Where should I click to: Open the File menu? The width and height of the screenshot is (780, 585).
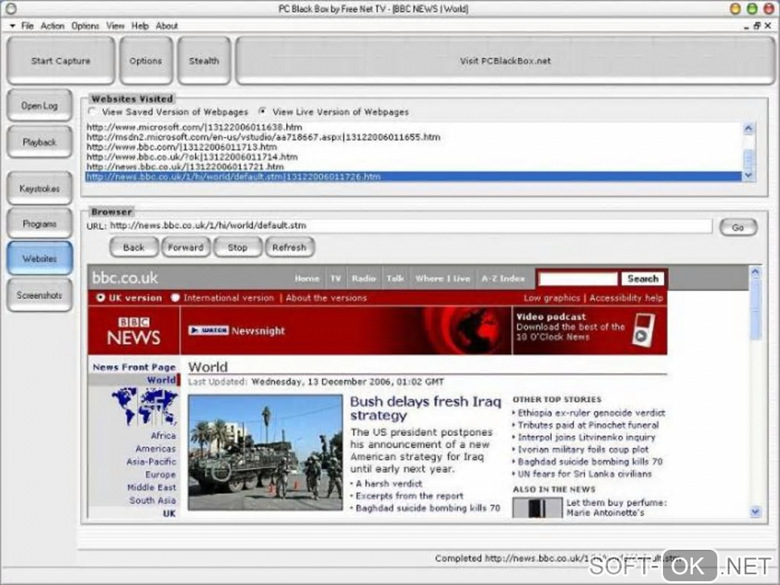tap(28, 26)
